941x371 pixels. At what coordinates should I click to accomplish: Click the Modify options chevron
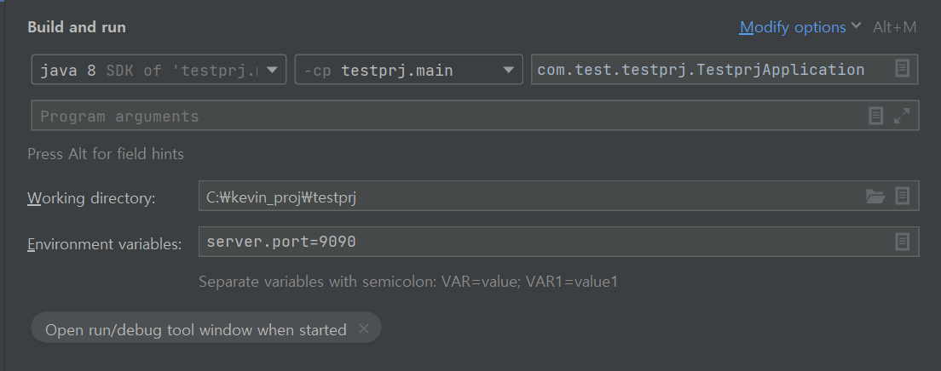click(x=857, y=26)
